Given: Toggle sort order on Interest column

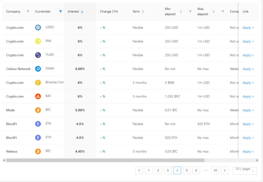Looking at the screenshot, I should pyautogui.click(x=82, y=11).
